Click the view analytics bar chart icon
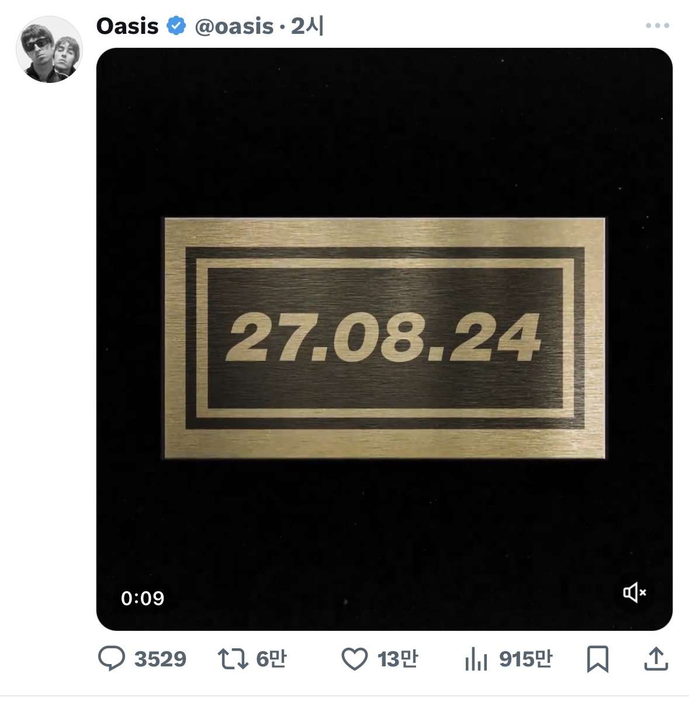Screen dimensions: 689x702 tap(476, 659)
